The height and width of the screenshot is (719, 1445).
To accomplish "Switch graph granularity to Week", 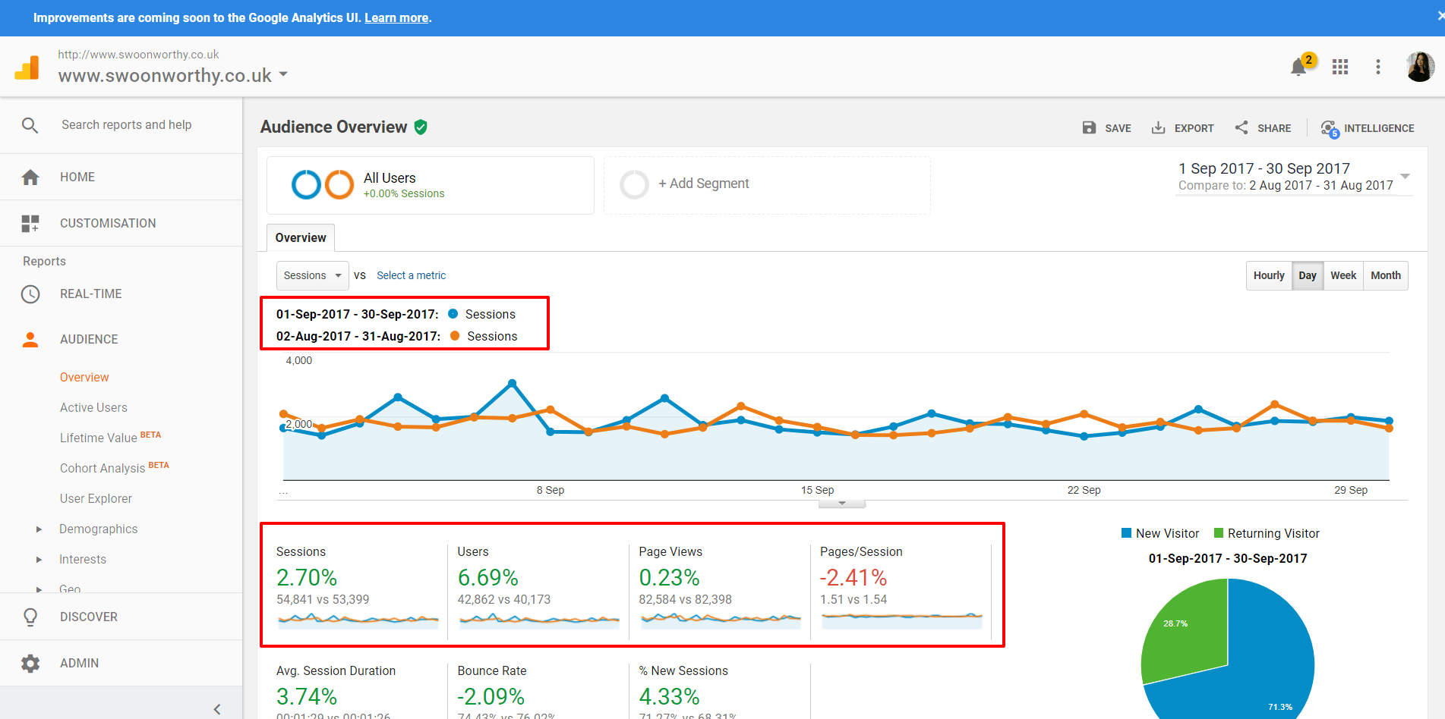I will (x=1342, y=275).
